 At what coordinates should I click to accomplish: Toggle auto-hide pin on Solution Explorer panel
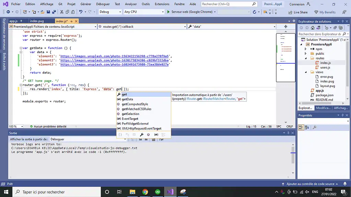coord(343,21)
